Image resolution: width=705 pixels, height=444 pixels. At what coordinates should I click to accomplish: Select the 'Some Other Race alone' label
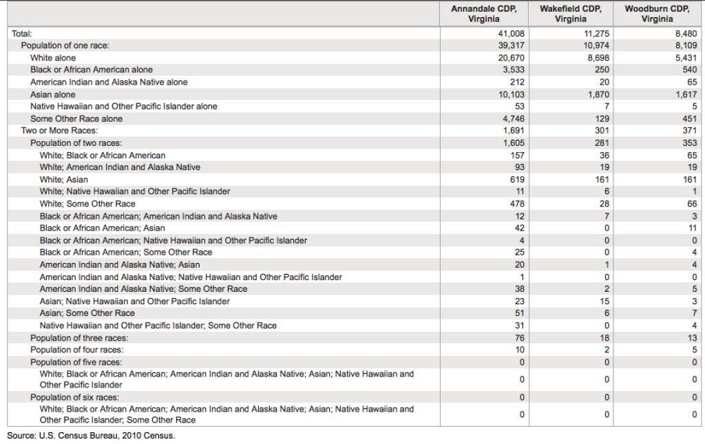click(x=76, y=118)
